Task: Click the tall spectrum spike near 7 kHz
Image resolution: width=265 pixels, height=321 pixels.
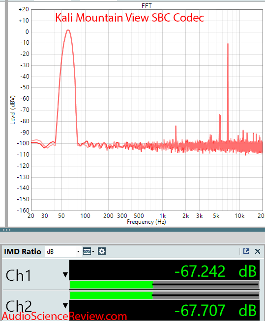Action: [x=228, y=92]
